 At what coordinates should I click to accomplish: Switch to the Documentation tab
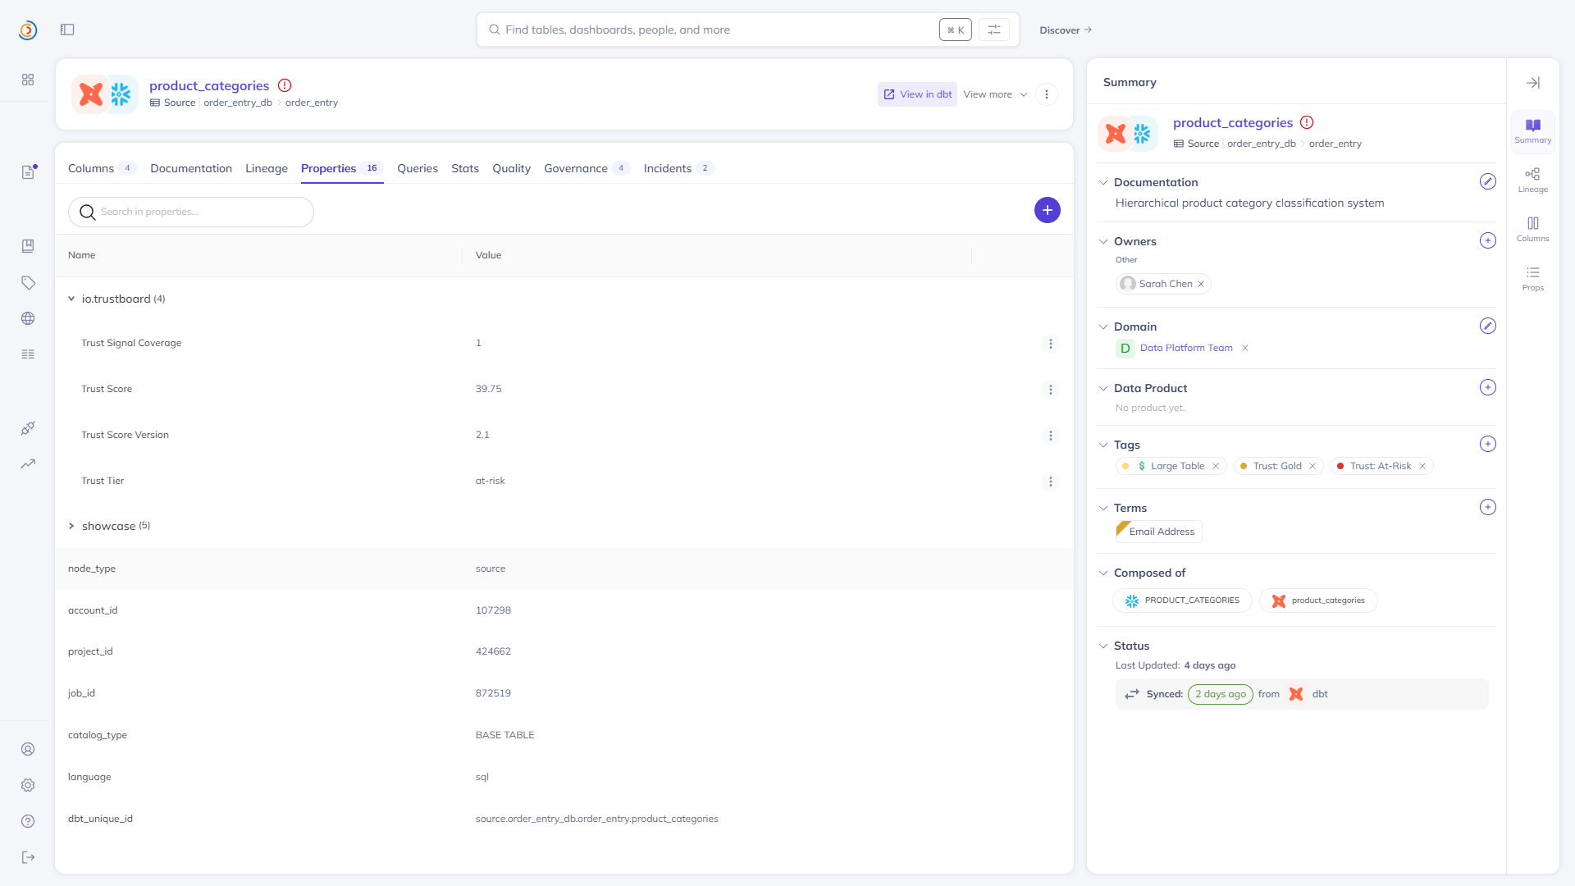(191, 168)
